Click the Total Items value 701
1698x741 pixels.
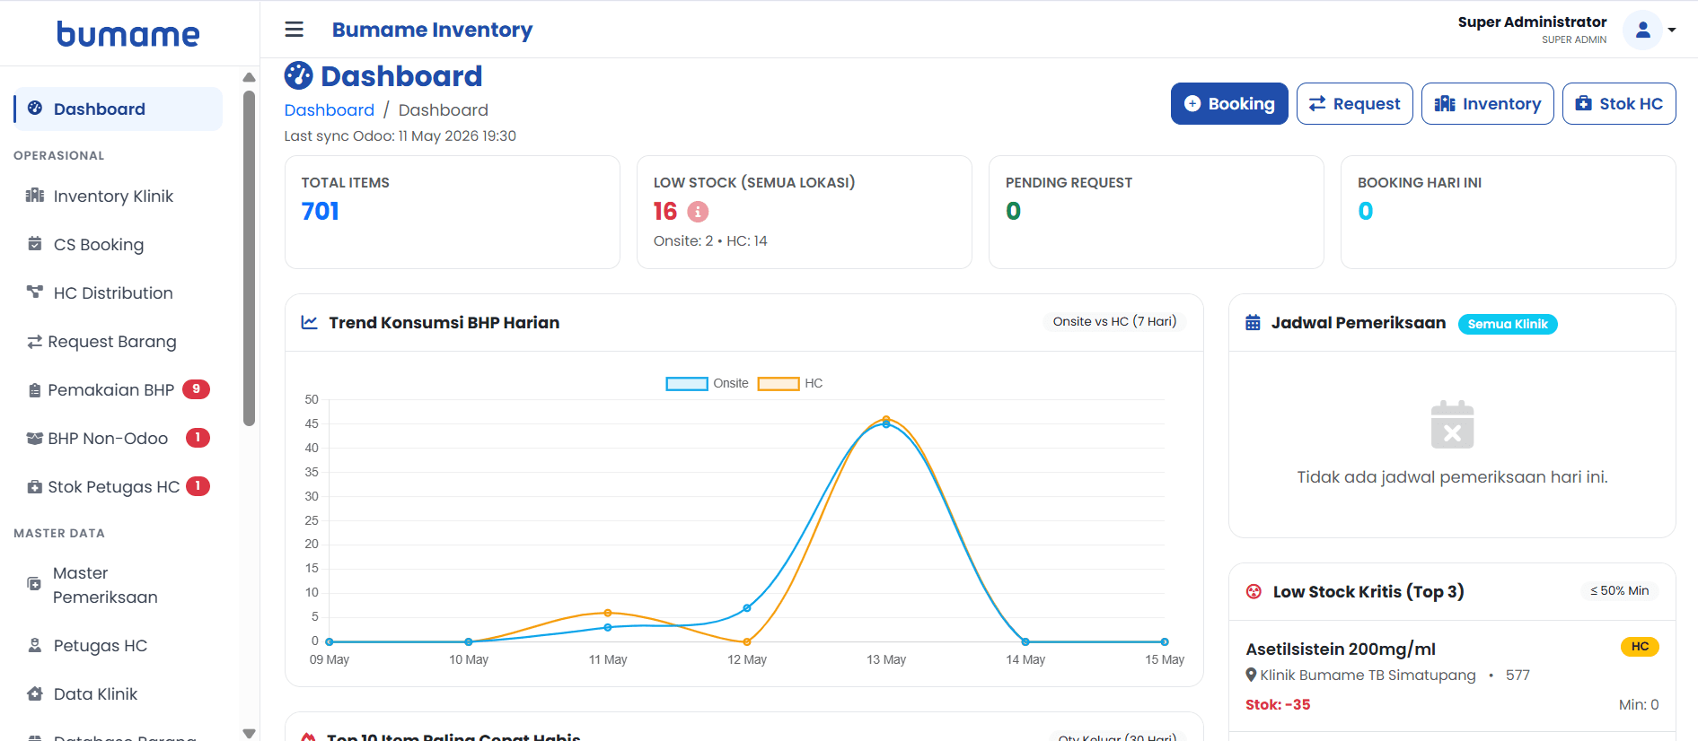coord(321,211)
